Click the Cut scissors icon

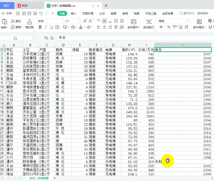pos(13,21)
